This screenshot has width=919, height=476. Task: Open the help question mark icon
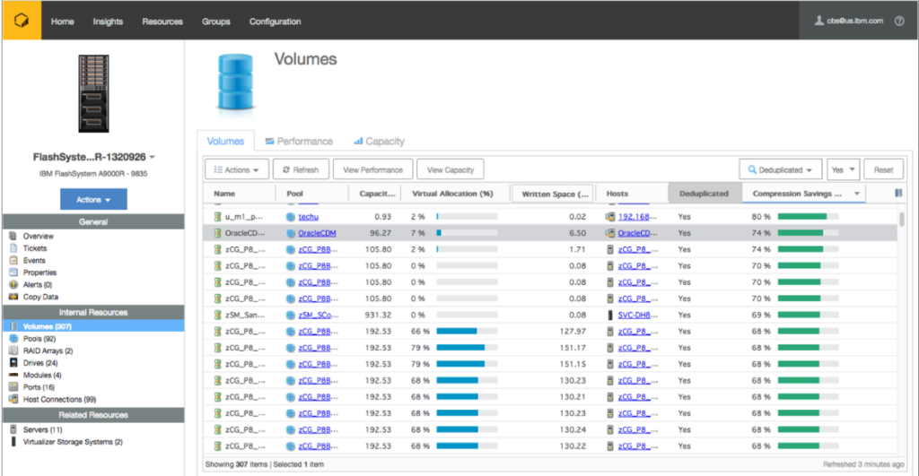(899, 22)
